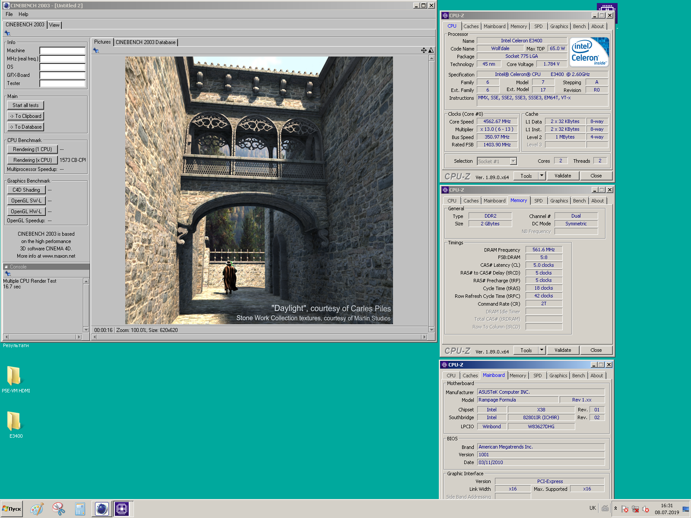Image resolution: width=691 pixels, height=518 pixels.
Task: Click the Show Desktop icon beside the clock
Action: 686,509
